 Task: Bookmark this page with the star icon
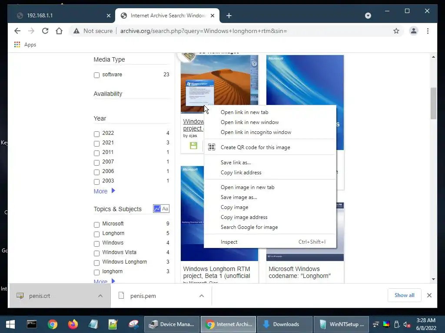coord(396,31)
